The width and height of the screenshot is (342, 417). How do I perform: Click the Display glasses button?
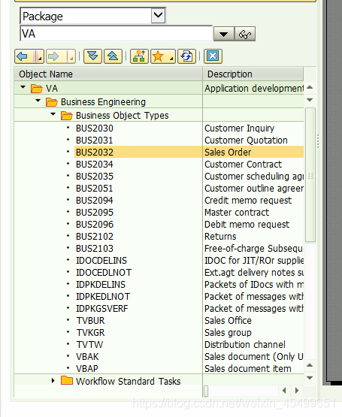click(245, 34)
